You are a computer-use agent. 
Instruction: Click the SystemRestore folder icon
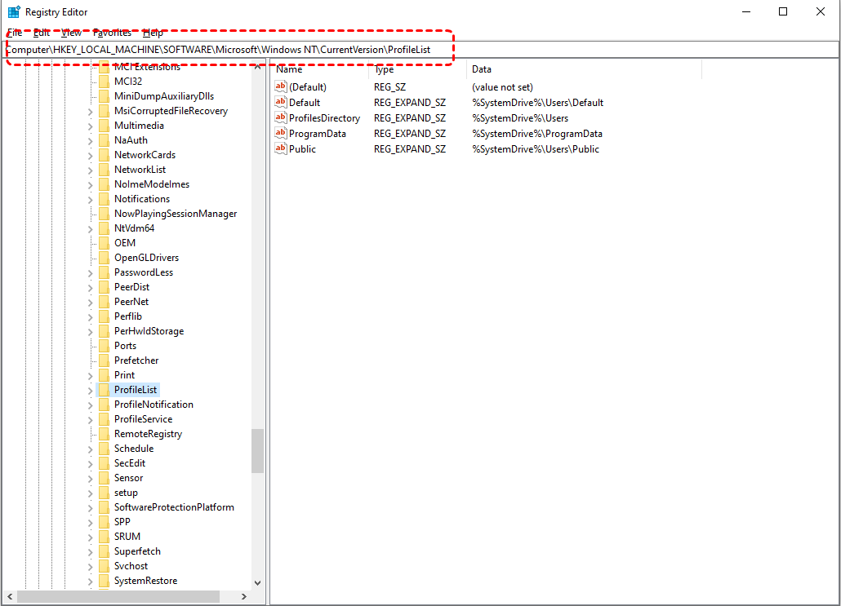click(104, 581)
